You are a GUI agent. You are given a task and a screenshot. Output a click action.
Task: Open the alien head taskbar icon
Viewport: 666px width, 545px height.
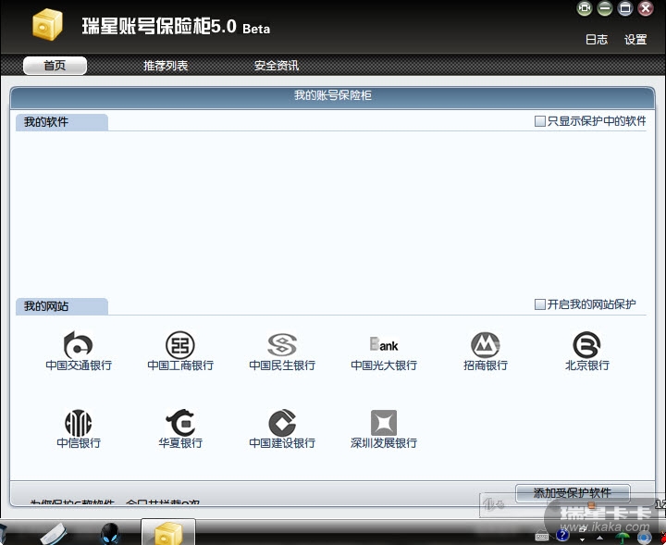point(110,534)
